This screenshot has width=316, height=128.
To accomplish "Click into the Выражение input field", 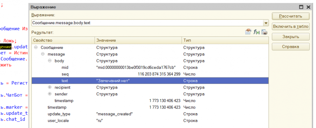I will [x=147, y=23].
